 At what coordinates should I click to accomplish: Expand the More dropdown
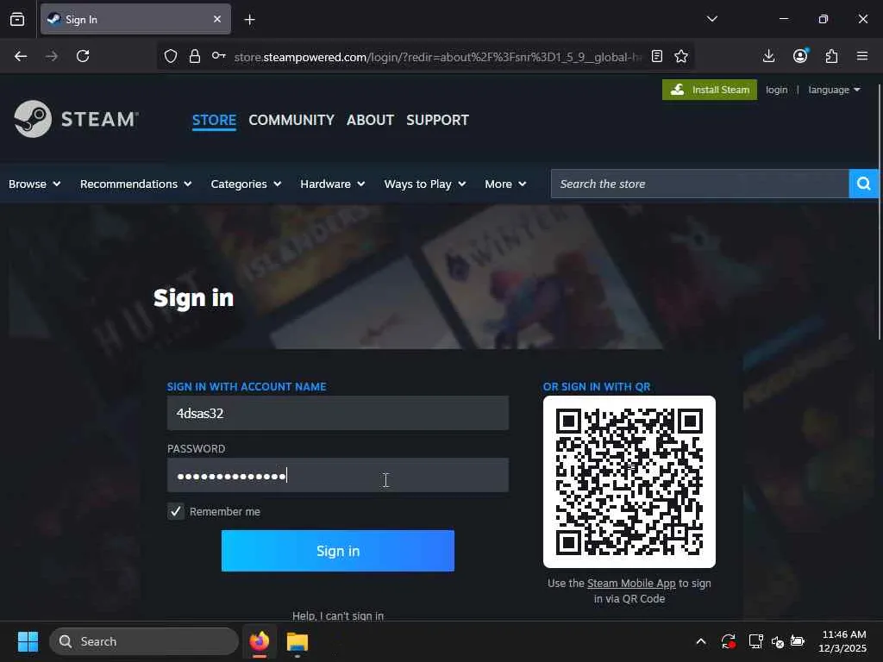[x=505, y=184]
